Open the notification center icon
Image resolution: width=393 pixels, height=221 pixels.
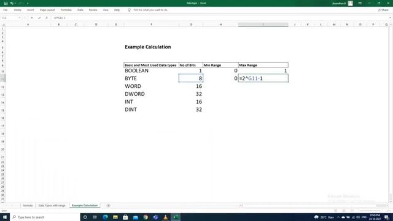tap(386, 217)
